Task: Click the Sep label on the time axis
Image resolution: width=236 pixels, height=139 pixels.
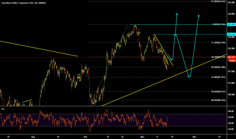Action: [33, 137]
